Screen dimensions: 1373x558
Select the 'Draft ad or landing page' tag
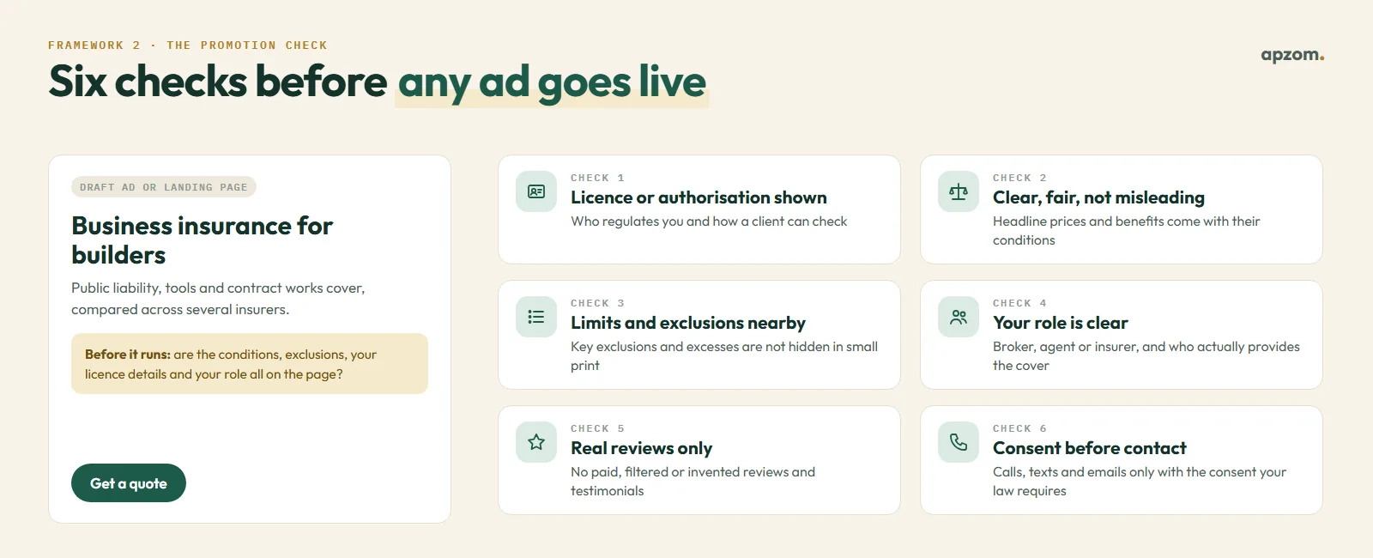pos(164,187)
